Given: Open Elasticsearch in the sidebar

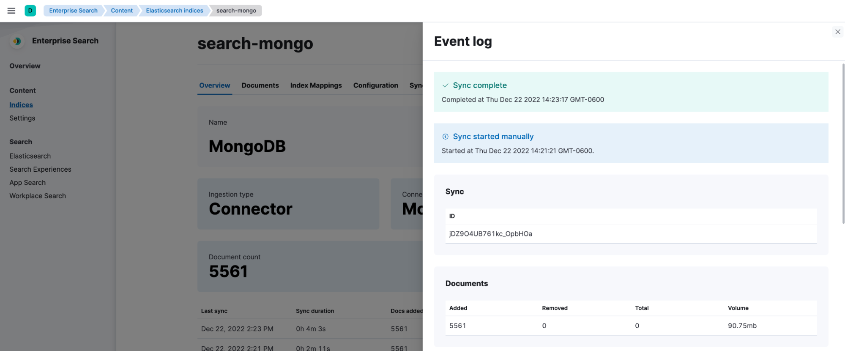Looking at the screenshot, I should coord(30,156).
